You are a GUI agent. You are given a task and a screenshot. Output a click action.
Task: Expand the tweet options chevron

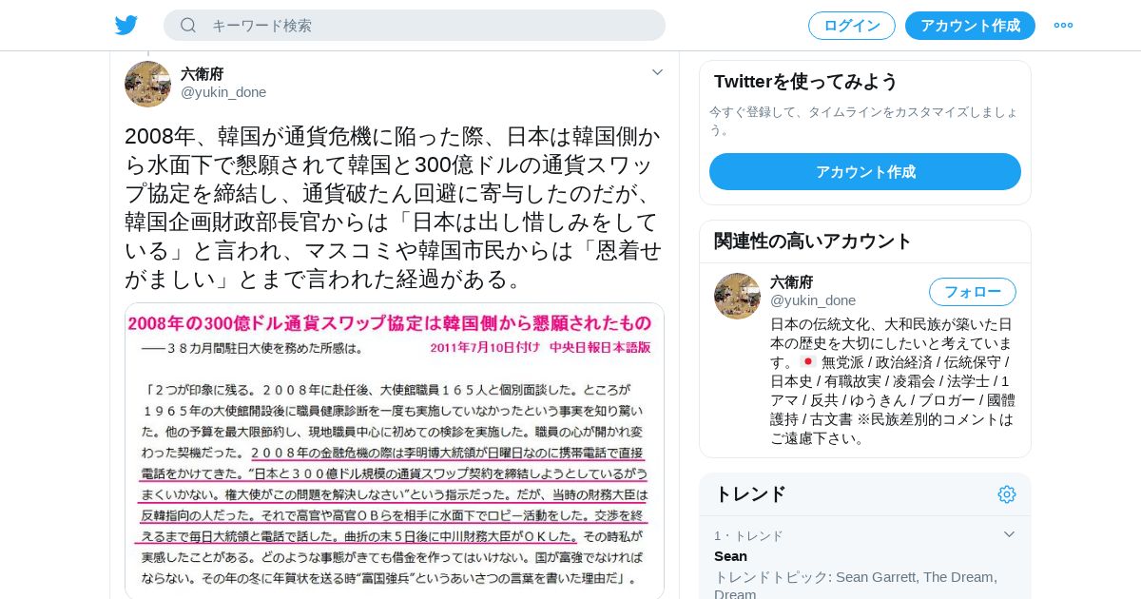(657, 72)
